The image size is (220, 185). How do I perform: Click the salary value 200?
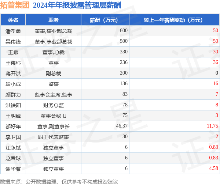tap(124, 73)
